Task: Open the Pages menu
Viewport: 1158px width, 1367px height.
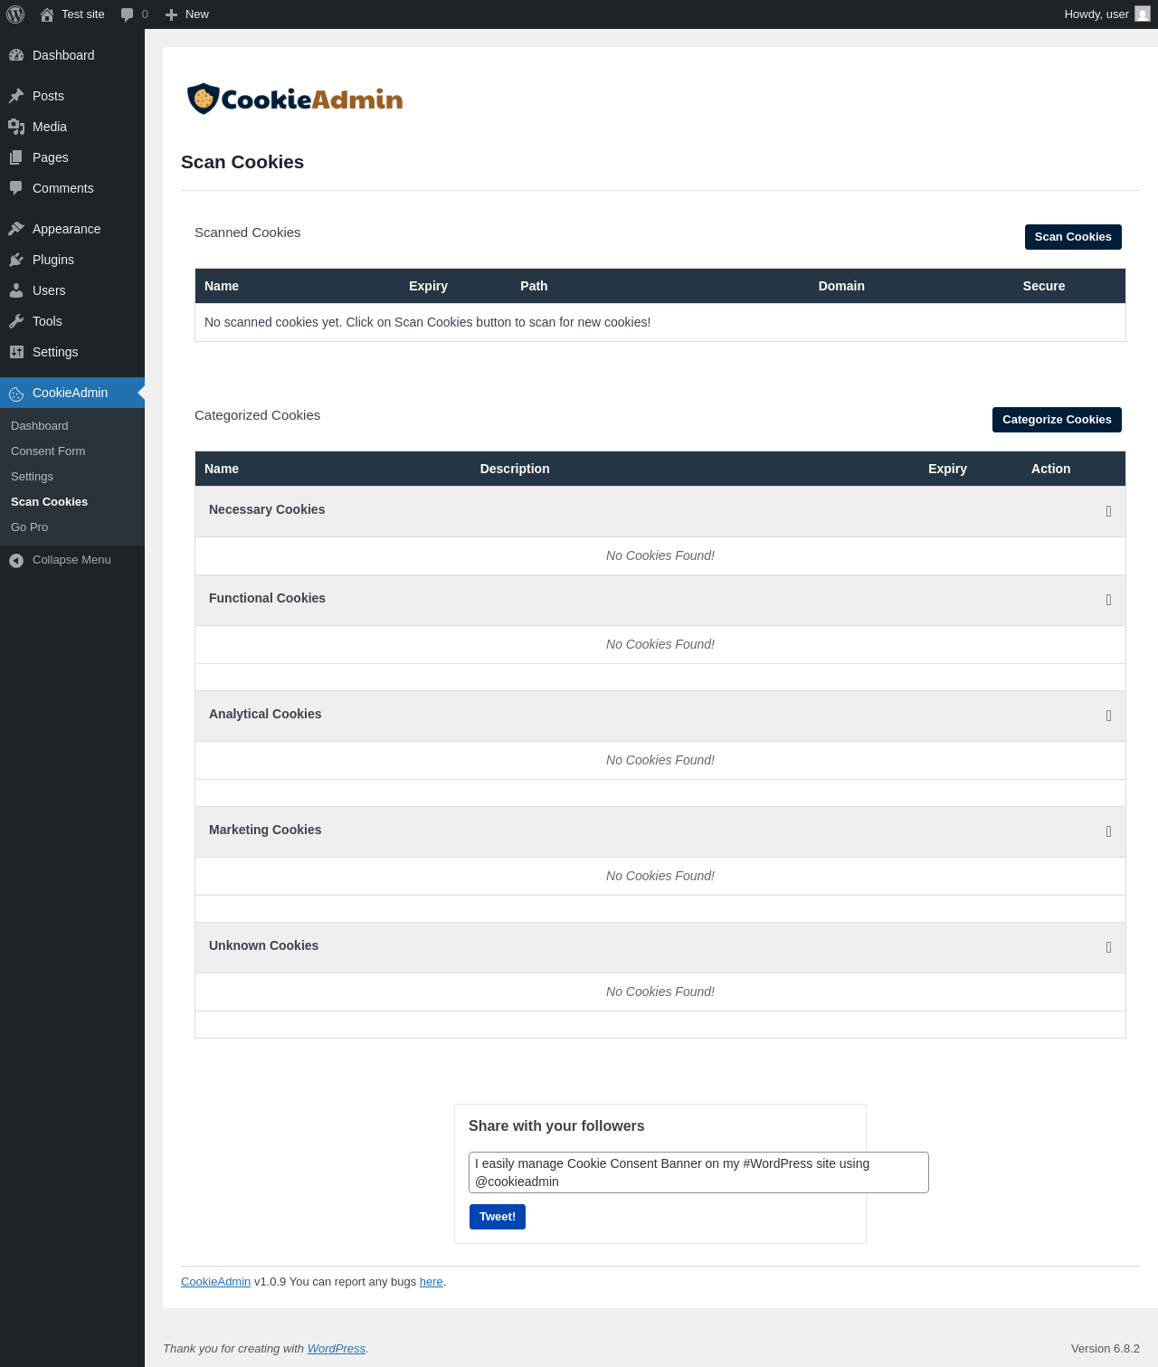Action: pyautogui.click(x=72, y=157)
